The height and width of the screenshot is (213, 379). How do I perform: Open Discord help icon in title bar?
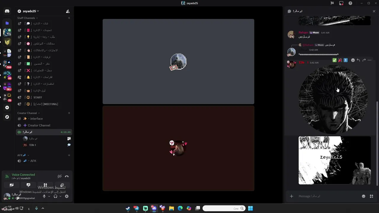point(350,3)
